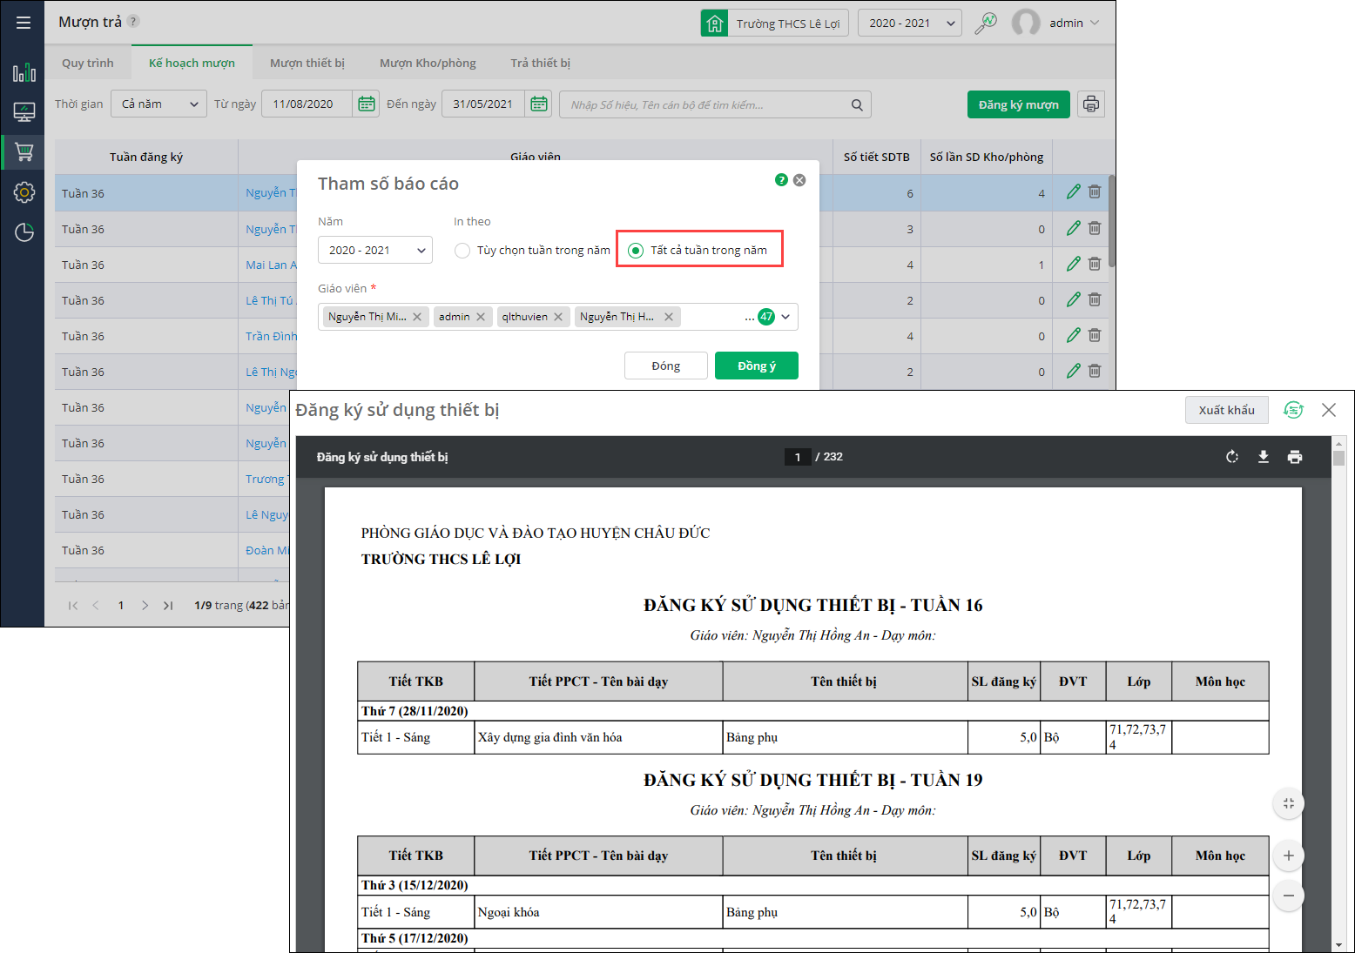Remove the admin tag from Giáo viên

click(x=481, y=317)
